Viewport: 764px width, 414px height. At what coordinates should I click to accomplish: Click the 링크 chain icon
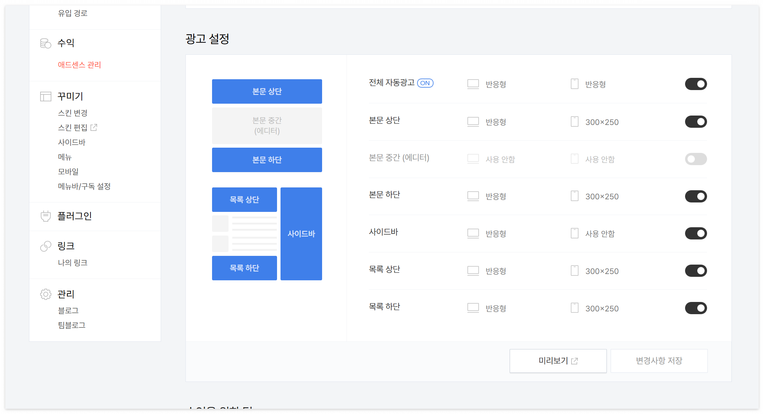tap(45, 246)
